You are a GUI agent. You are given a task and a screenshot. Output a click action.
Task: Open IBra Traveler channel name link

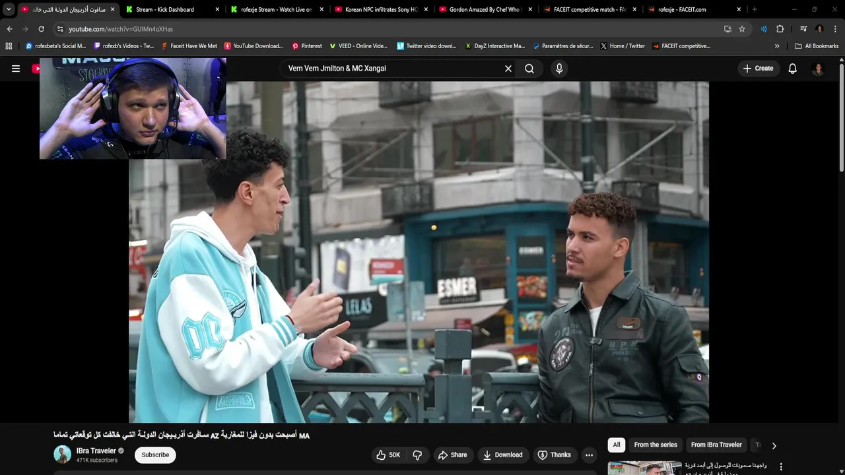tap(96, 451)
